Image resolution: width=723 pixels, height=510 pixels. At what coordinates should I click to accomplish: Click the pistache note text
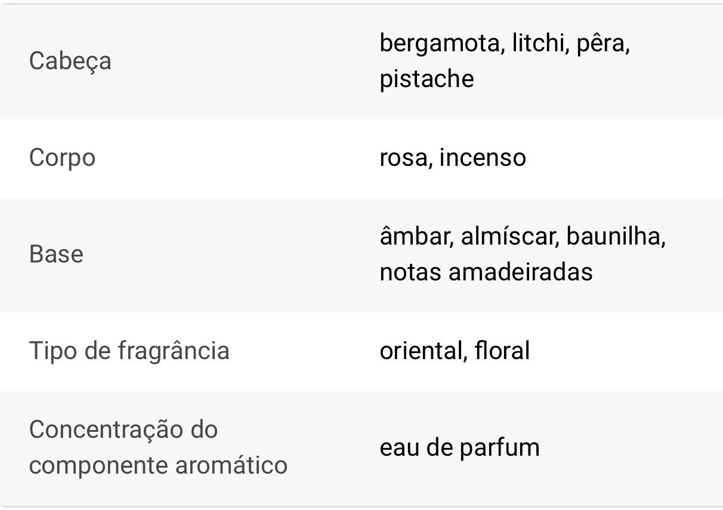point(427,79)
